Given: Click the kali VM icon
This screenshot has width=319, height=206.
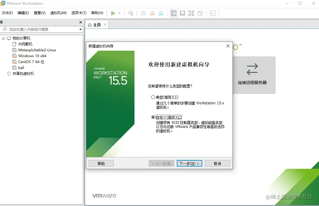Looking at the screenshot, I should (x=14, y=68).
